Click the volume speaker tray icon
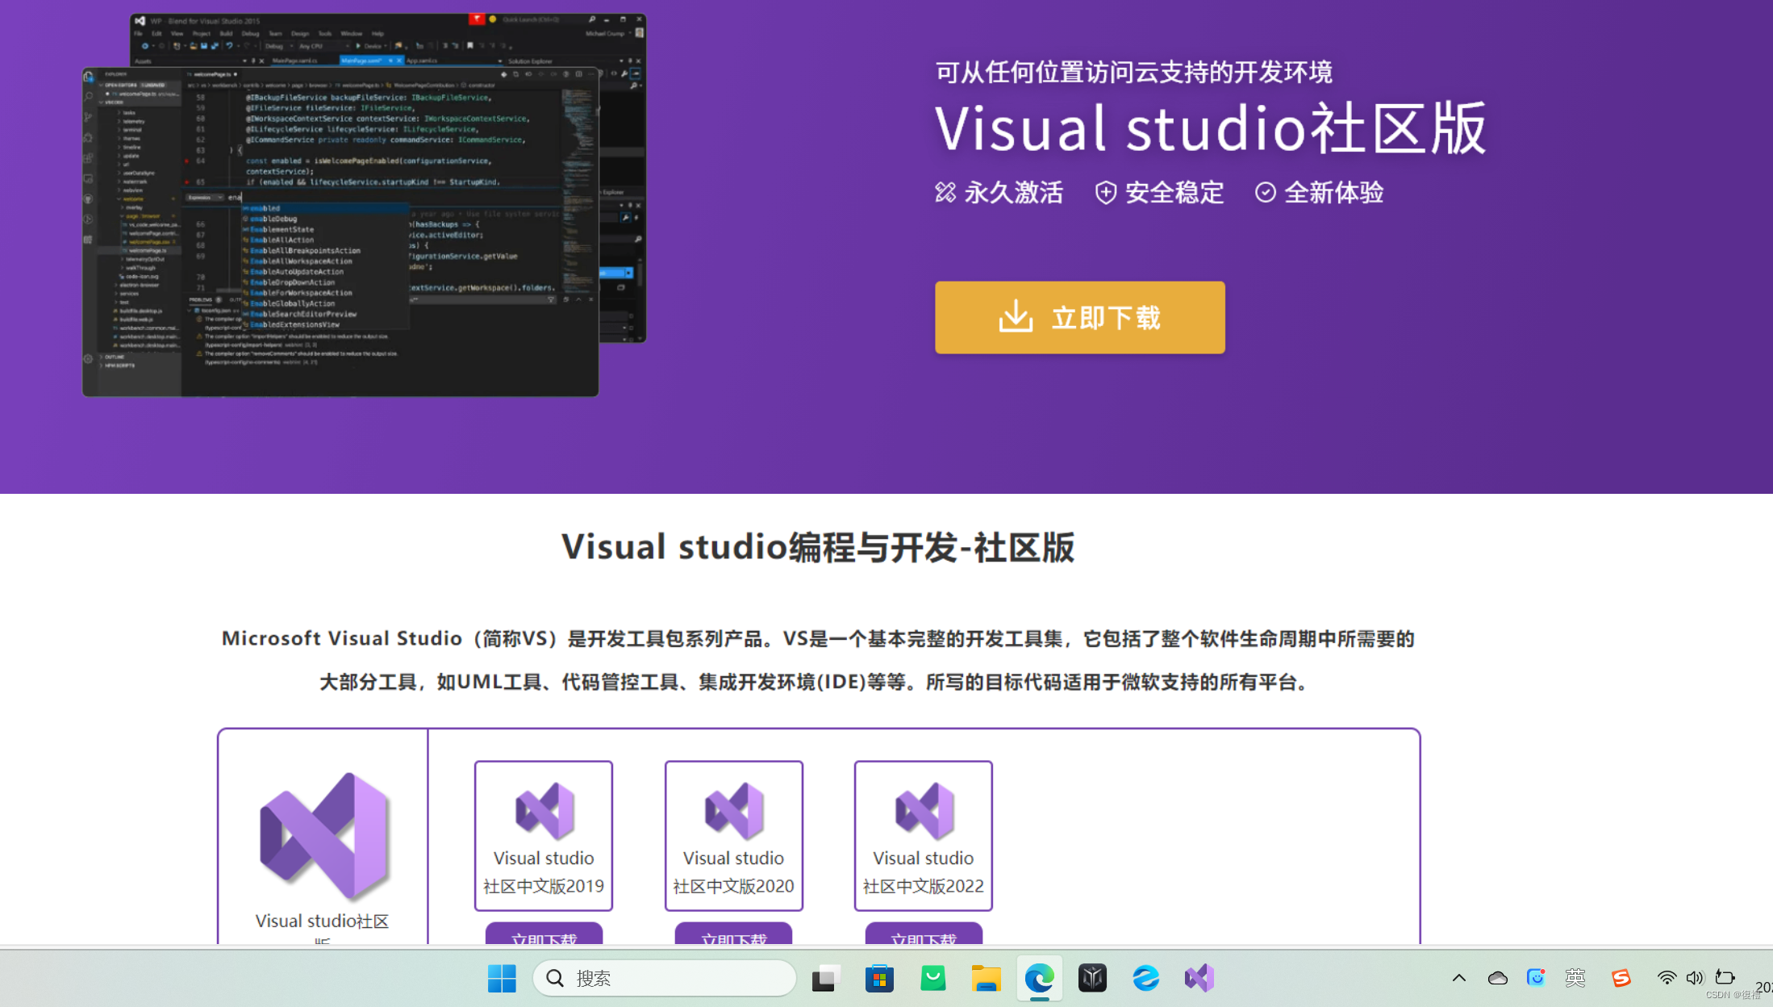1773x1007 pixels. [x=1695, y=978]
